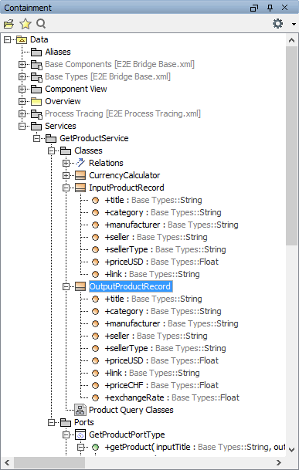Image resolution: width=299 pixels, height=470 pixels.
Task: Select the GetProductService label
Action: coord(94,138)
